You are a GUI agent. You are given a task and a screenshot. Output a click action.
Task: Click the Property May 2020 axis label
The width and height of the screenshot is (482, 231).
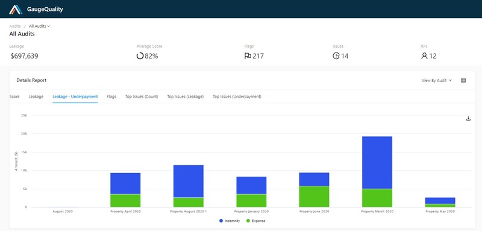tap(440, 212)
